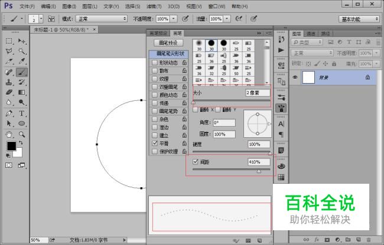Swap foreground and background colors
The width and height of the screenshot is (384, 245).
[21, 143]
